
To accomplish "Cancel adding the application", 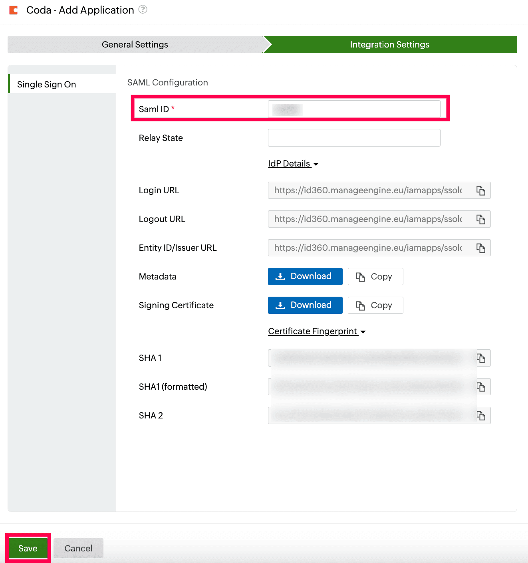I will pos(78,548).
